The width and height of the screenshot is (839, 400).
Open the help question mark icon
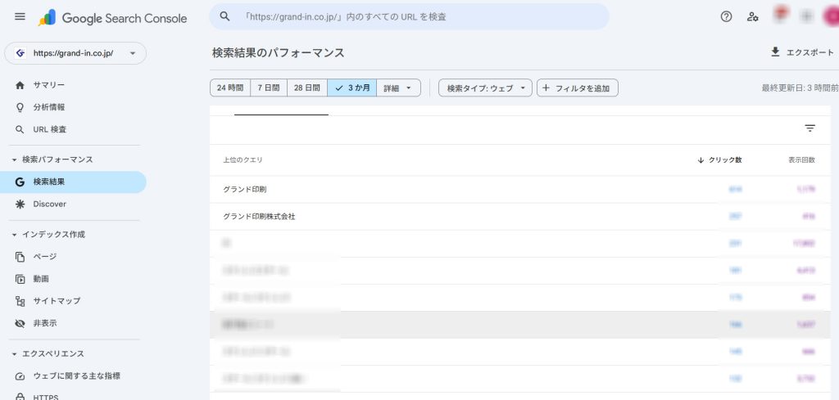[x=726, y=16]
